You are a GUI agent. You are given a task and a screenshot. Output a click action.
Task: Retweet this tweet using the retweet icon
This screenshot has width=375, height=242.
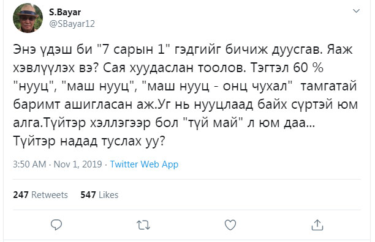click(x=143, y=225)
